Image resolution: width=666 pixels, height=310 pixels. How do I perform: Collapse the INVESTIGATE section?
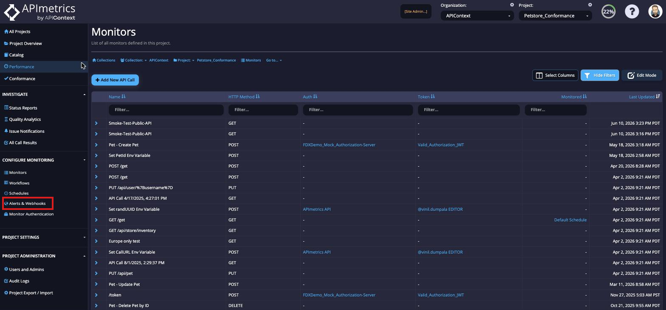84,94
